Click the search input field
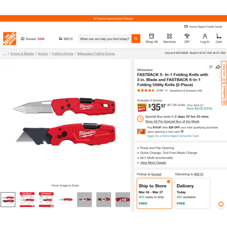Screen dimensions: 227x227 (x=104, y=39)
